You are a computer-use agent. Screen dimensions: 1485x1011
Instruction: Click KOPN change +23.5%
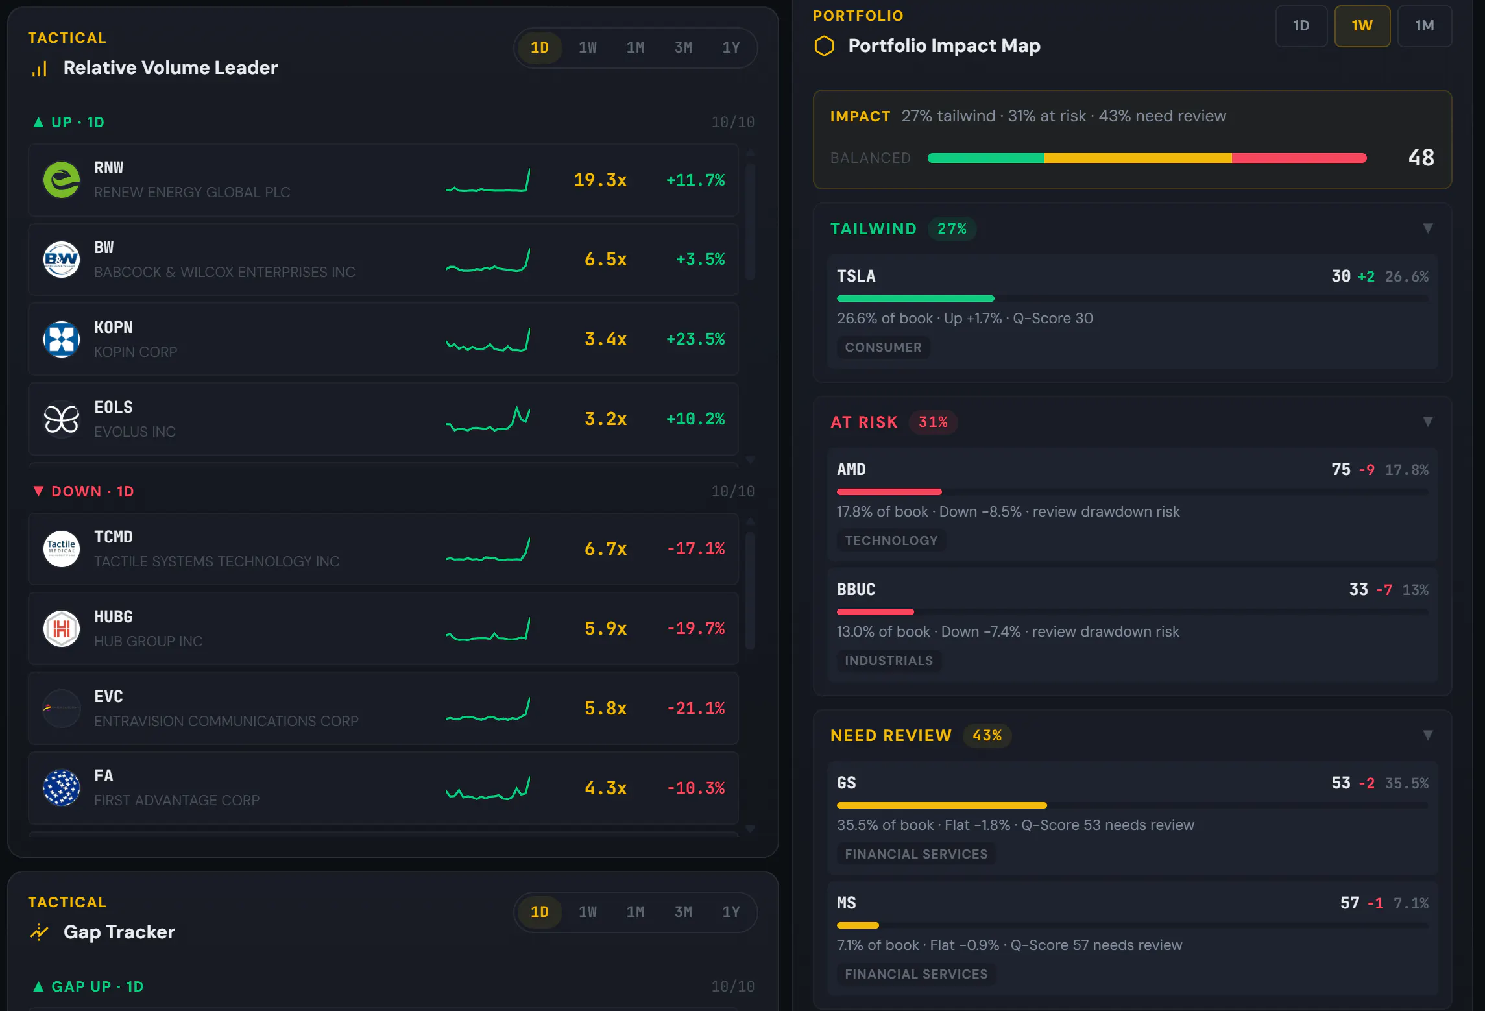coord(695,339)
